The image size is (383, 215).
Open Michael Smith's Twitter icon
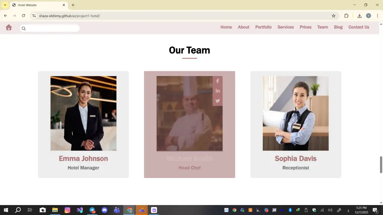click(x=218, y=100)
